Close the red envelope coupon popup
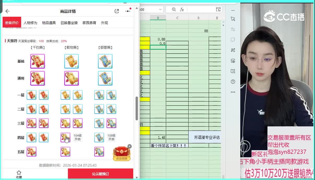 [x=130, y=146]
